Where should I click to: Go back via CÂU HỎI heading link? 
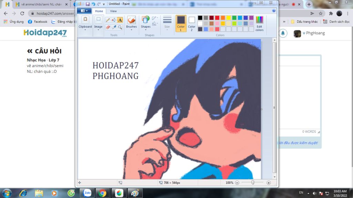[44, 51]
